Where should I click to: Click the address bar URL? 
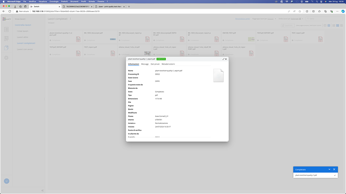click(66, 11)
